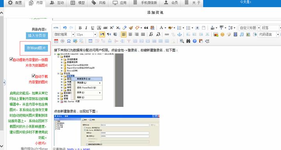Switch to HTML source view

click(x=56, y=28)
